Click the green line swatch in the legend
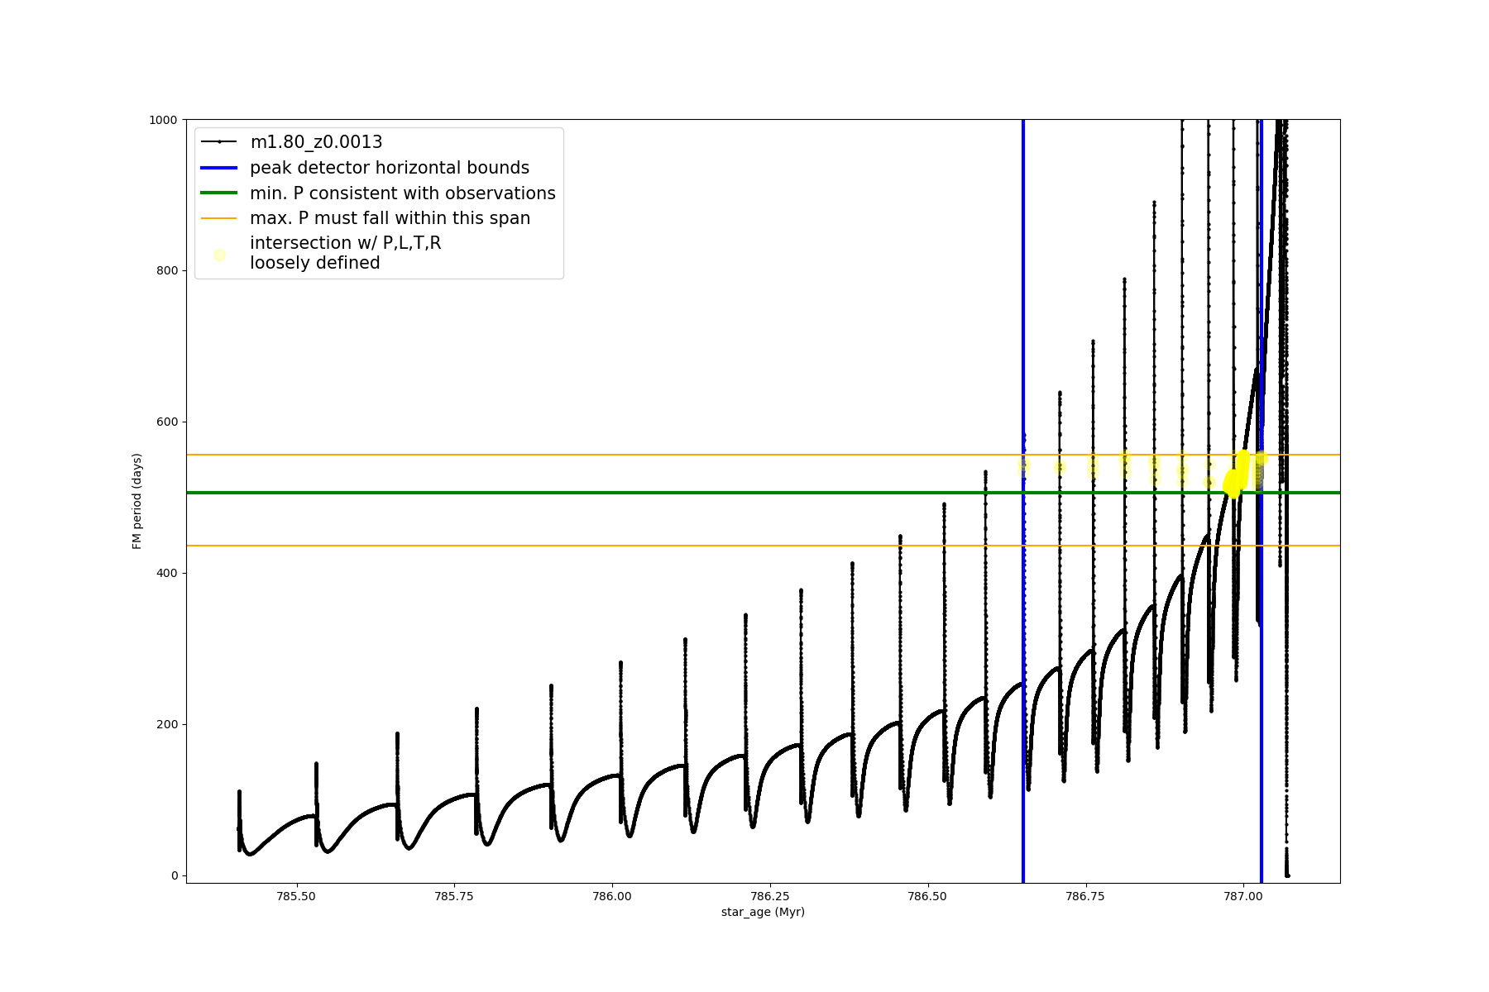 (x=219, y=193)
